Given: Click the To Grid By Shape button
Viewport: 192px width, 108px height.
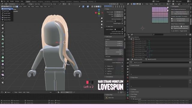Looking at the screenshot, I should 180,19.
